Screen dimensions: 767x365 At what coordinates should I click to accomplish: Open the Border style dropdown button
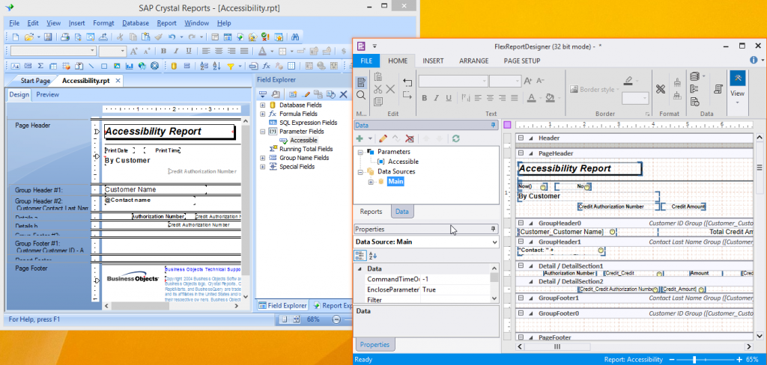click(x=595, y=90)
